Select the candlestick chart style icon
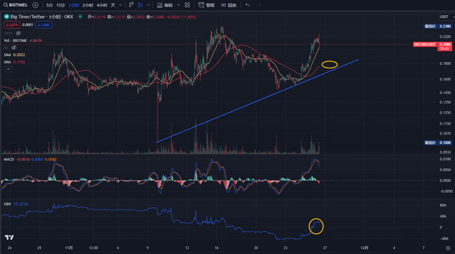Screen dimensions: 455x254 click(x=141, y=5)
